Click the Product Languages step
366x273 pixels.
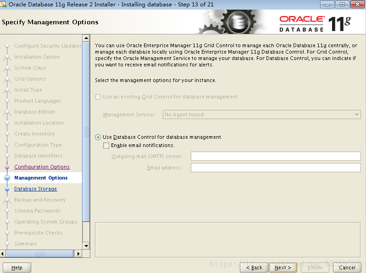(38, 101)
